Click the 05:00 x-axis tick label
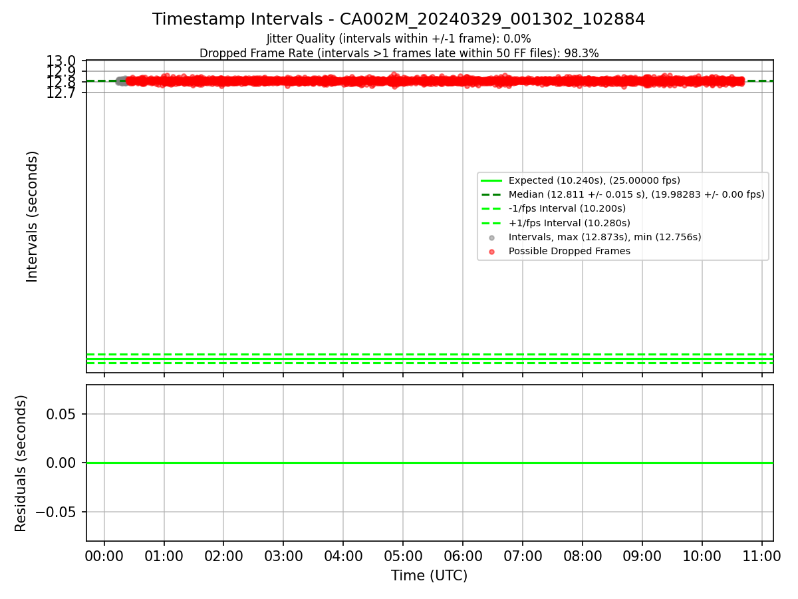The image size is (798, 599). pos(403,556)
